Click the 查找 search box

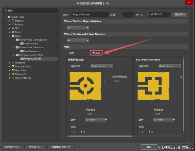point(30,11)
